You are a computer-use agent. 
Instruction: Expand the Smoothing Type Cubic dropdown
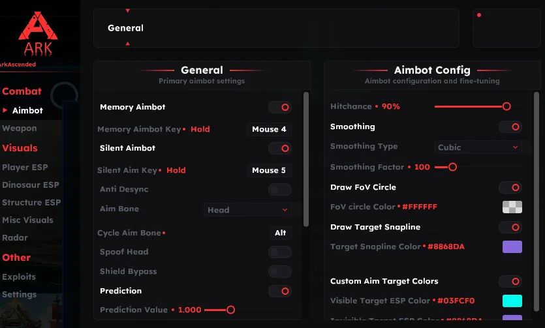[x=478, y=147]
